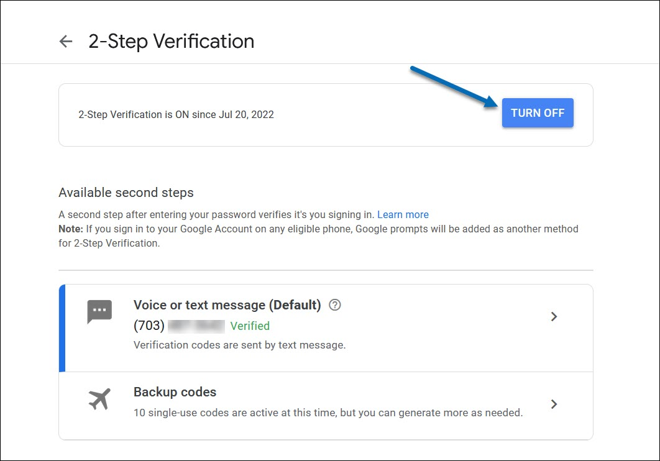660x461 pixels.
Task: Expand the Voice or text message chevron
Action: (x=554, y=317)
